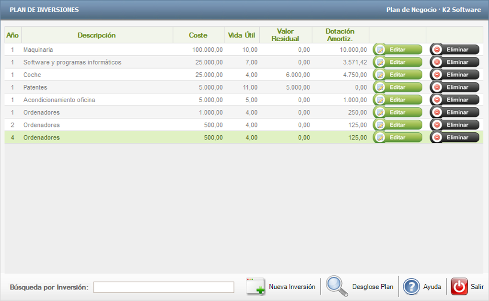The width and height of the screenshot is (489, 301).
Task: Edit the Patentes investment
Action: (x=397, y=87)
